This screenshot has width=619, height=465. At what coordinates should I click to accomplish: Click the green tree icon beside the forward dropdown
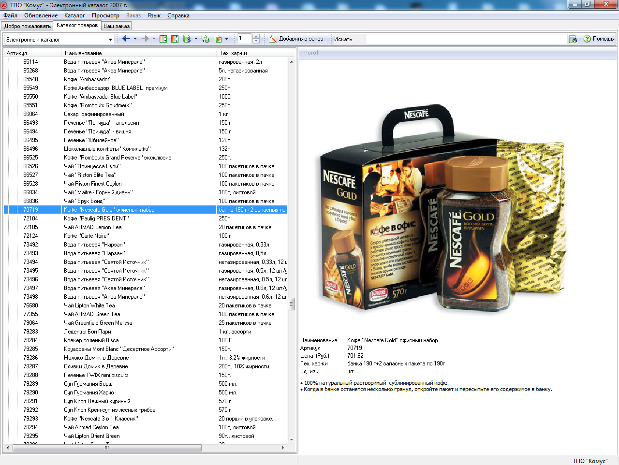[163, 39]
